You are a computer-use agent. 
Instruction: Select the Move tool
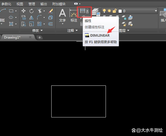[x=23, y=11]
